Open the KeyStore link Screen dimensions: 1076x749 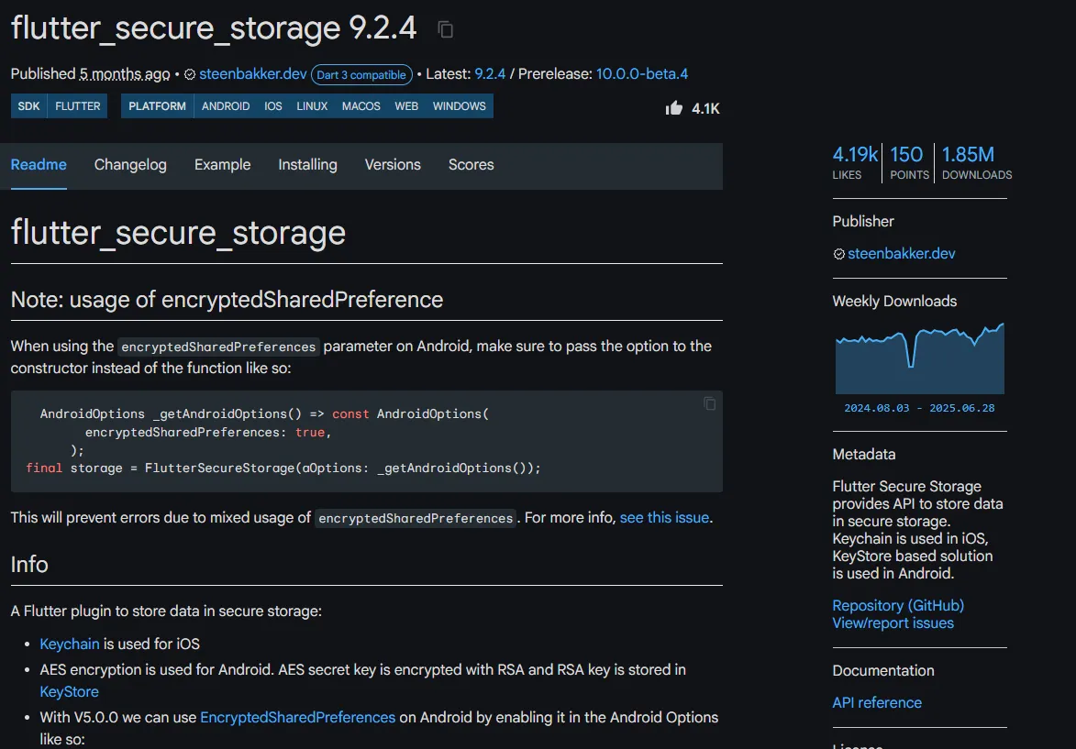point(70,692)
